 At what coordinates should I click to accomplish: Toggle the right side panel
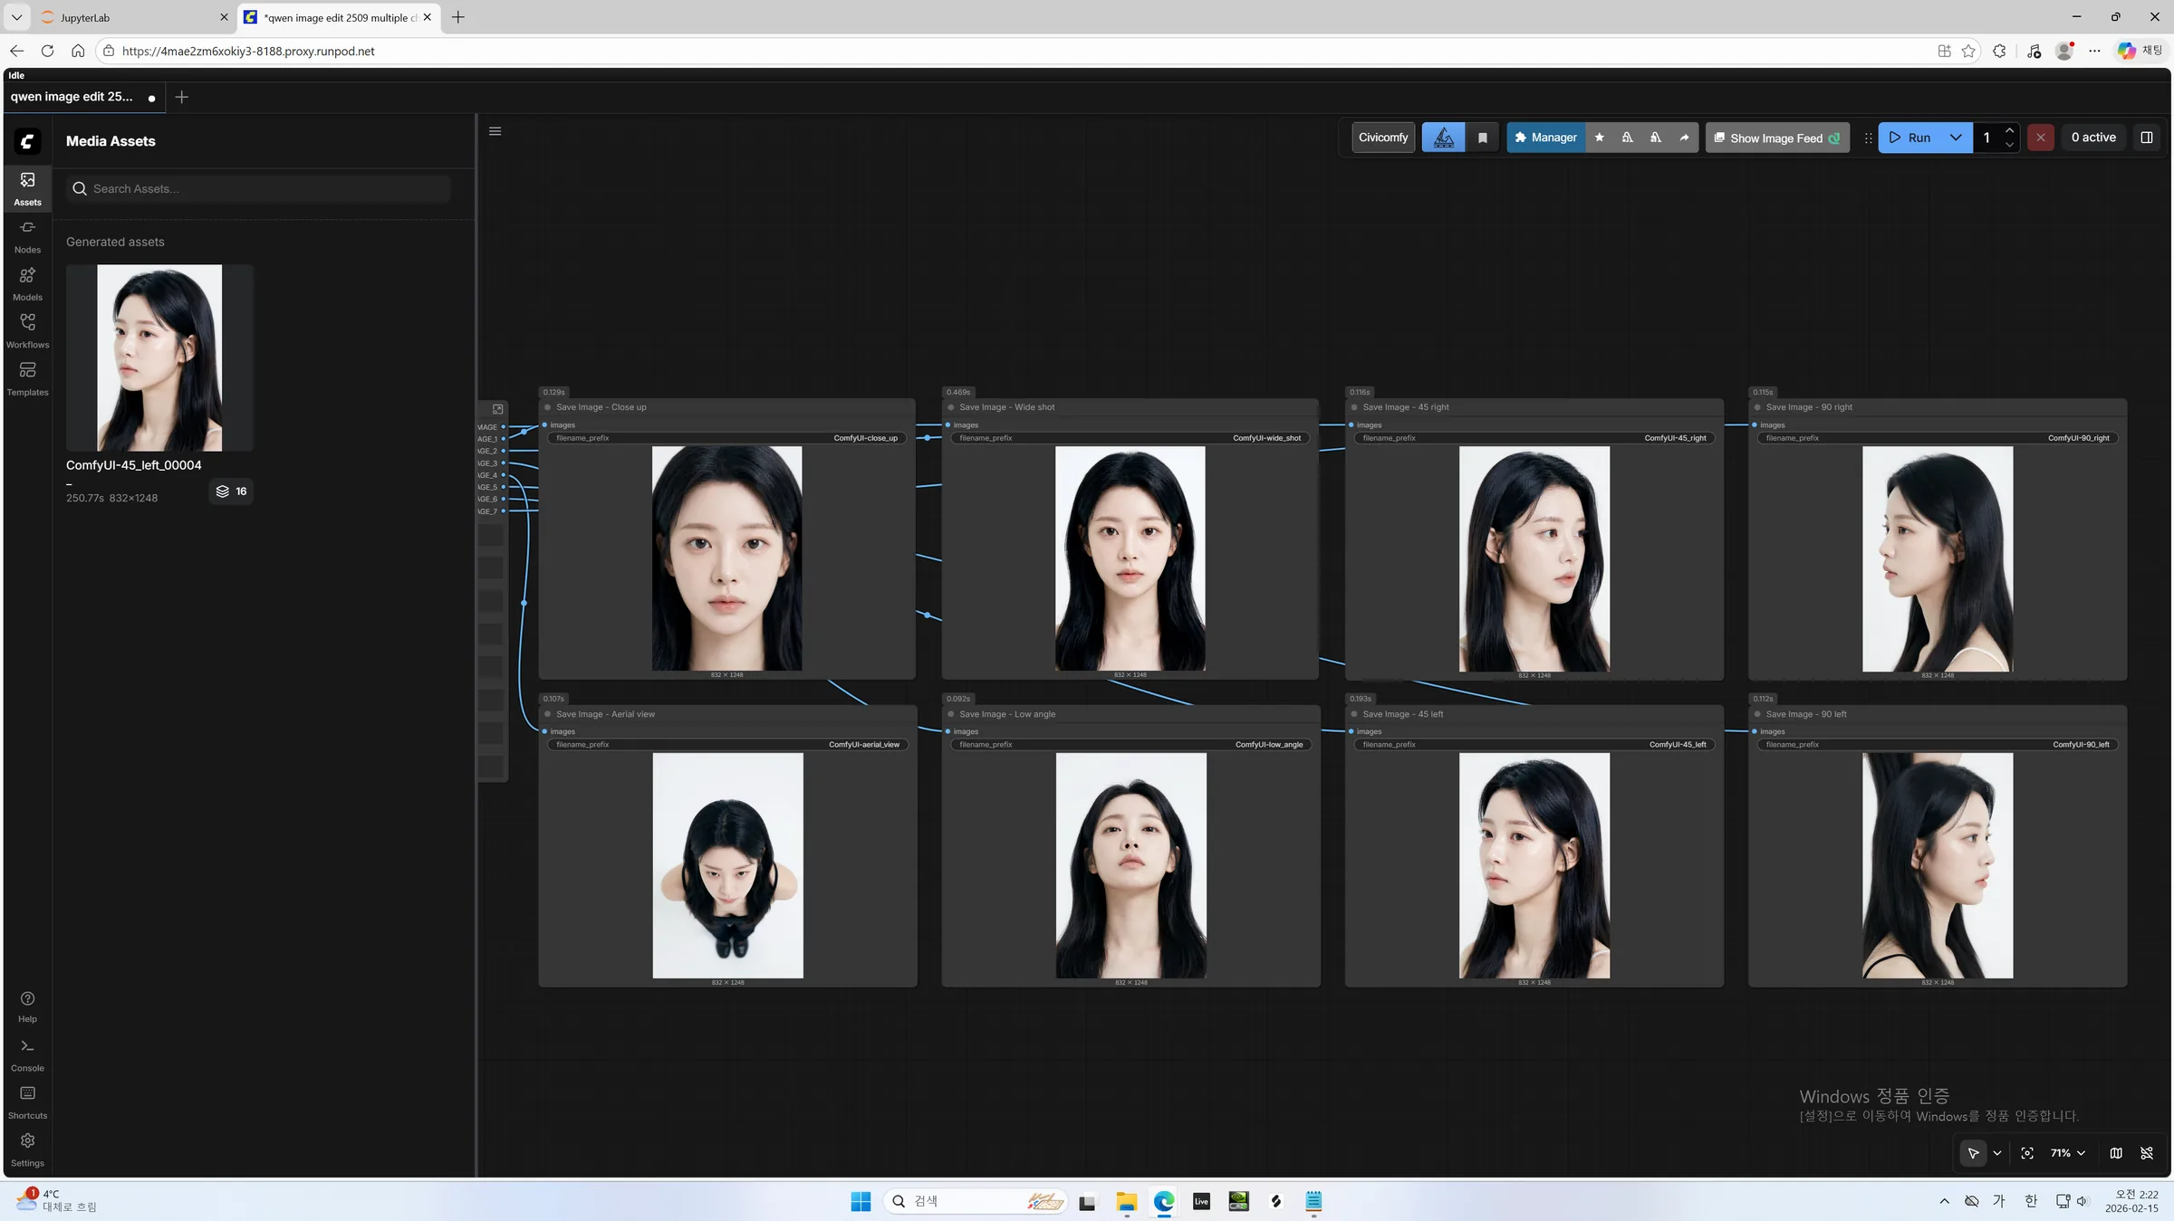coord(2147,137)
